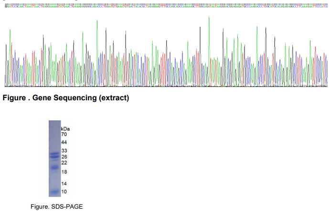Select the 44 kDa marker label

(x=64, y=143)
